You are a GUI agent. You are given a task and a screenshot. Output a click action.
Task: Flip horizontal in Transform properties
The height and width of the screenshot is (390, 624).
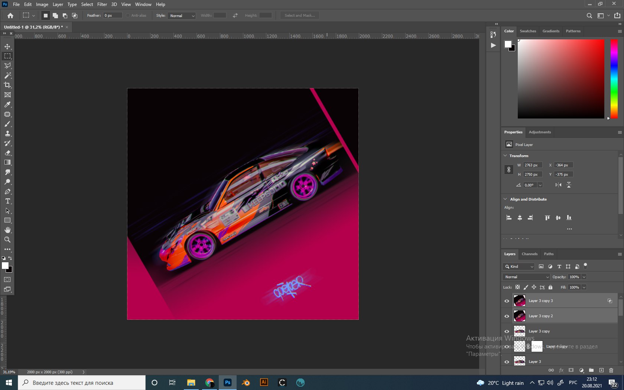pos(558,185)
